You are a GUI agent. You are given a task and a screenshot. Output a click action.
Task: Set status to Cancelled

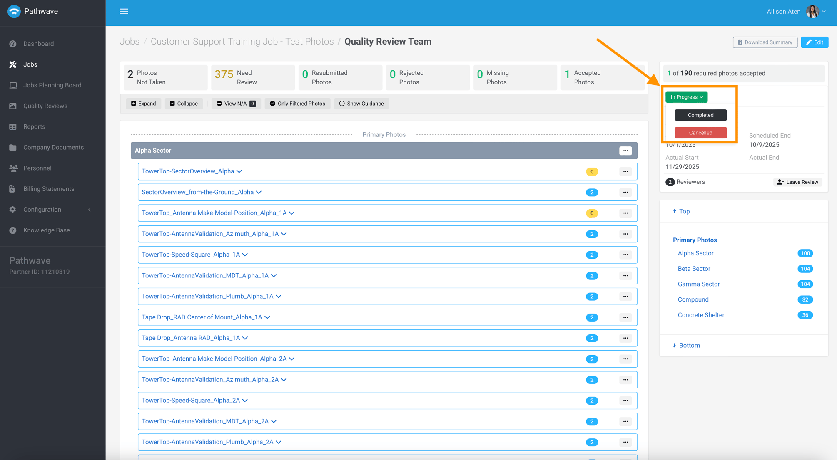[700, 133]
